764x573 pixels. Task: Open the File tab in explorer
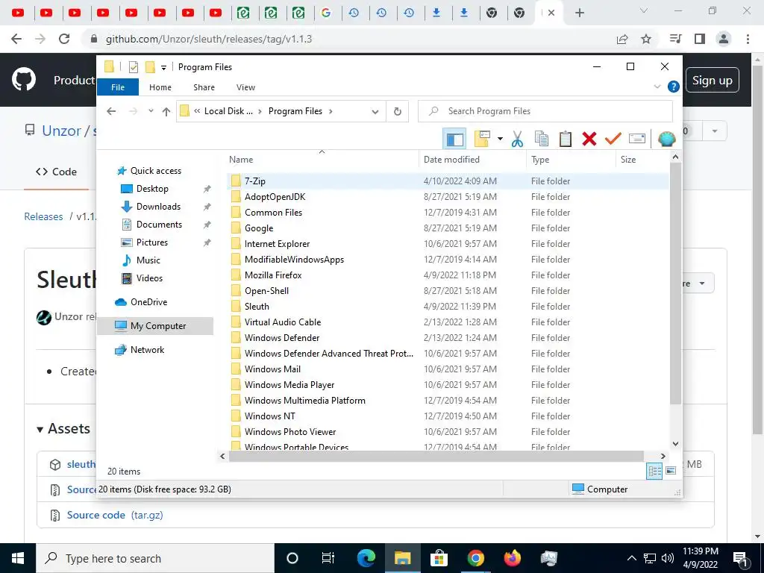tap(118, 87)
